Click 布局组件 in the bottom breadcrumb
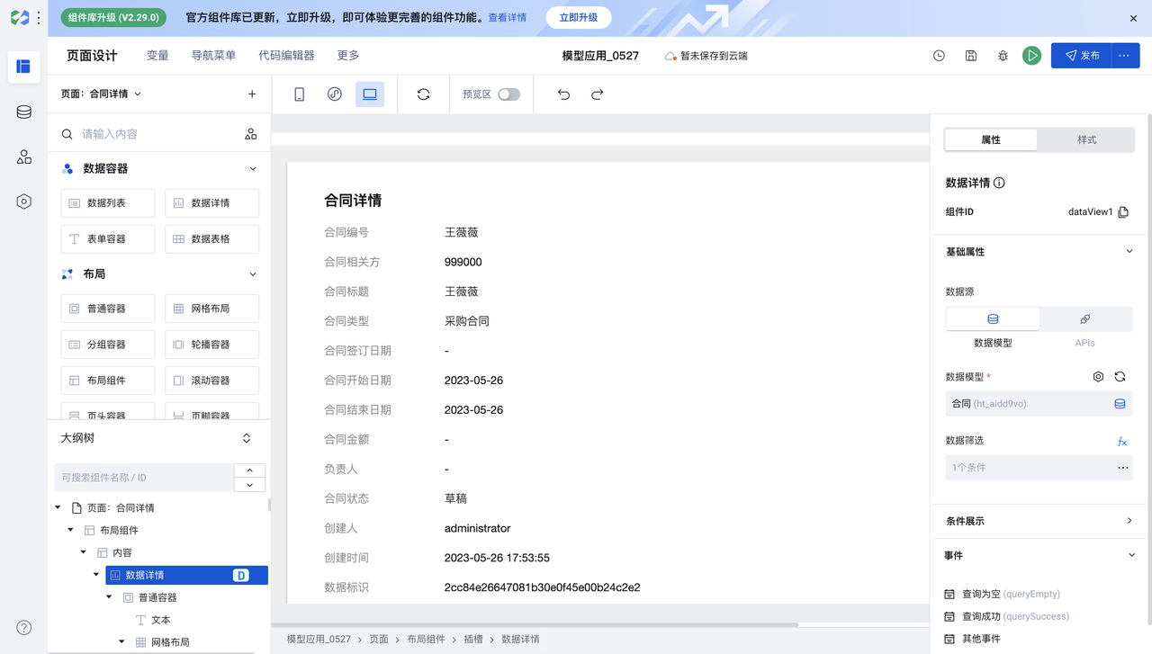1152x654 pixels. (x=426, y=639)
